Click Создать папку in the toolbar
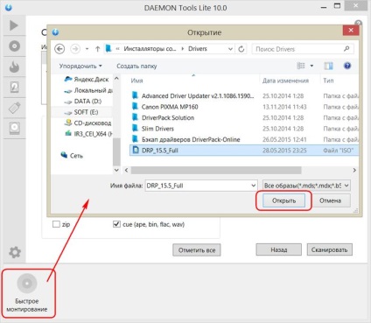371x323 pixels. point(136,67)
